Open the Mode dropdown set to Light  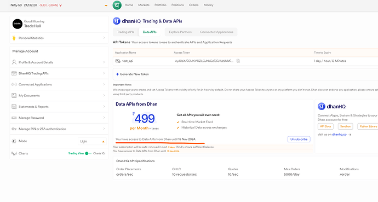(x=92, y=141)
